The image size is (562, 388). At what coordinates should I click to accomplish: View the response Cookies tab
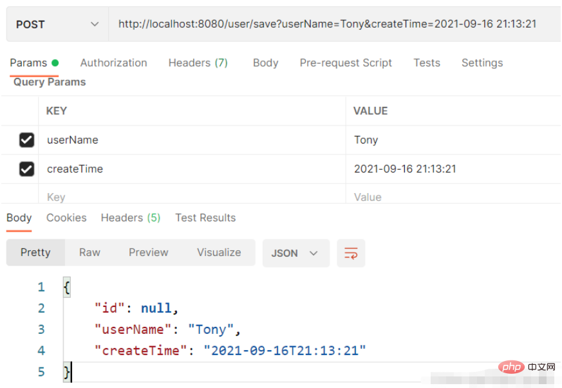(66, 217)
